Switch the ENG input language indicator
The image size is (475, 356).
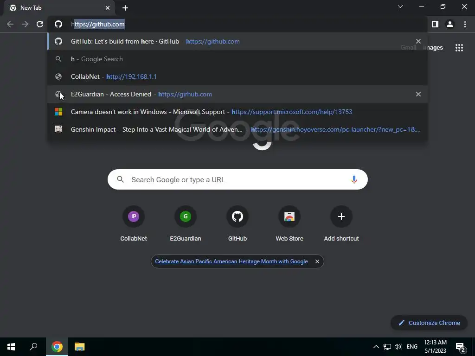click(412, 347)
